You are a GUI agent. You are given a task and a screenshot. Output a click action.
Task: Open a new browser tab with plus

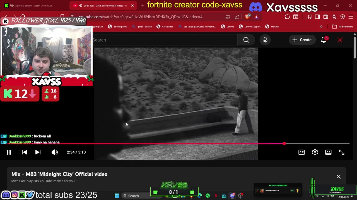(143, 6)
